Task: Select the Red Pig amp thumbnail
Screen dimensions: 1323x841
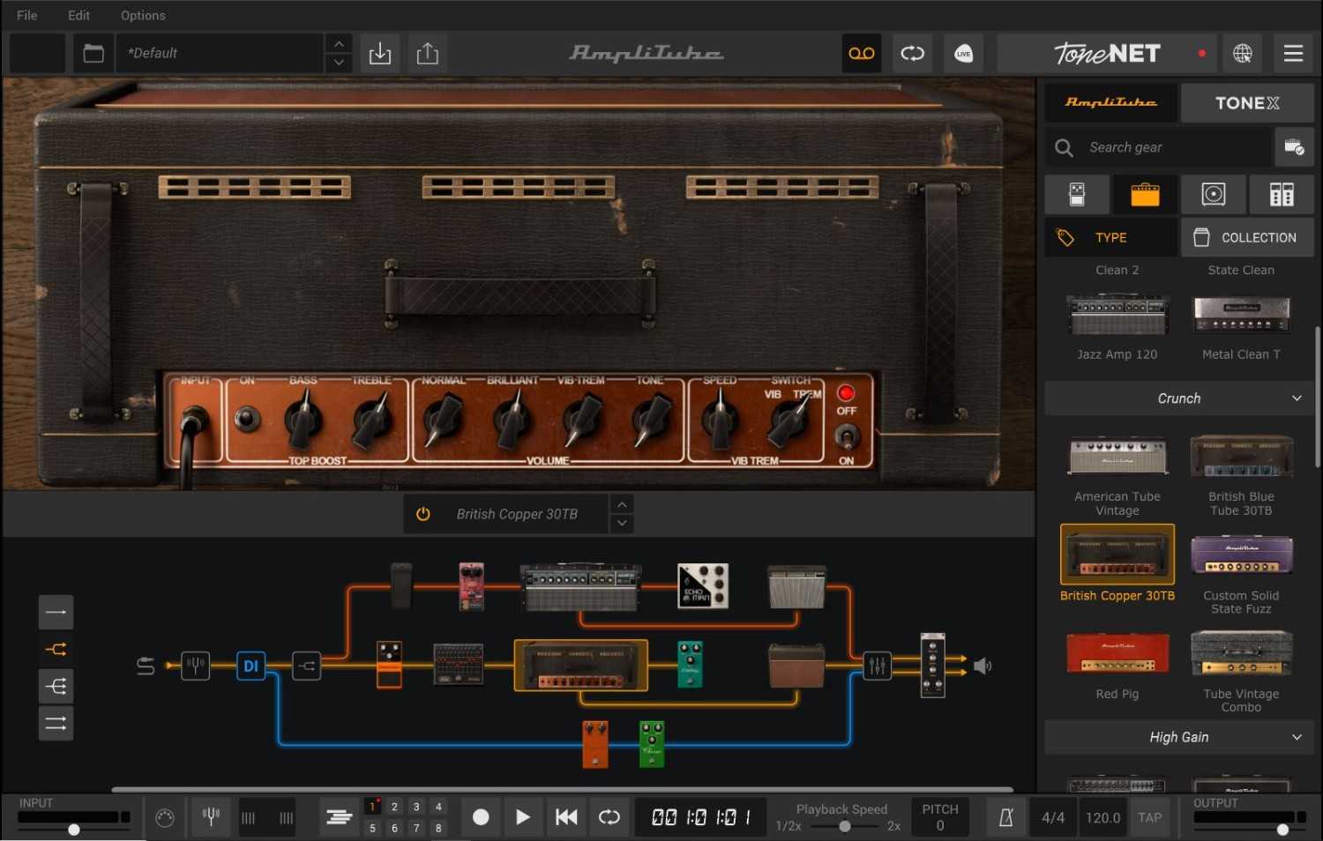Action: tap(1117, 653)
